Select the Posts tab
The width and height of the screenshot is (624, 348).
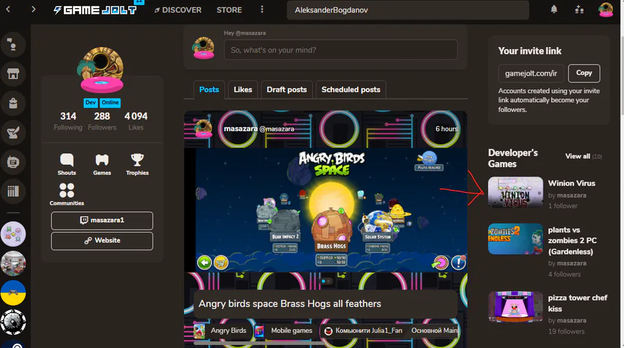tap(209, 89)
